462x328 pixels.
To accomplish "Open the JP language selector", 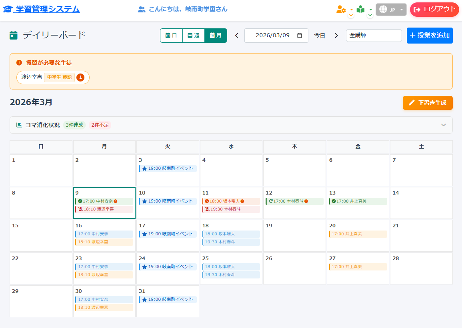I will [391, 10].
